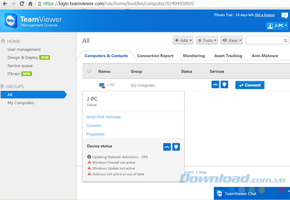Click the J-PC computer icon with warning
Viewport: 290px width, 200px height.
click(x=102, y=85)
